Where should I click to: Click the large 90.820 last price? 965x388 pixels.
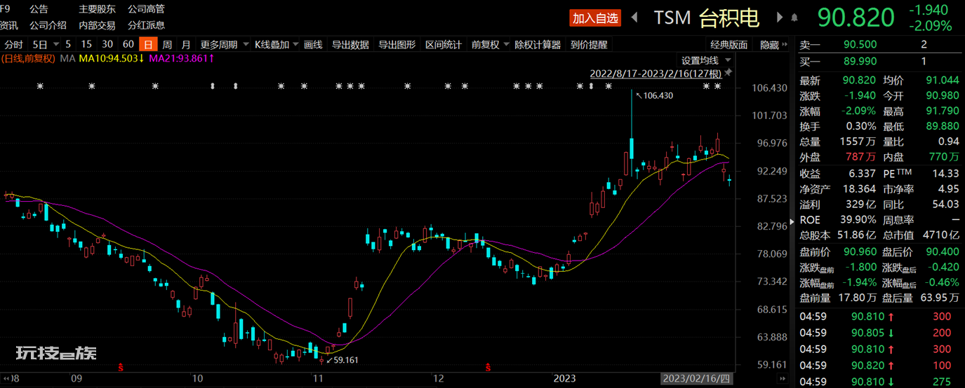(x=856, y=18)
